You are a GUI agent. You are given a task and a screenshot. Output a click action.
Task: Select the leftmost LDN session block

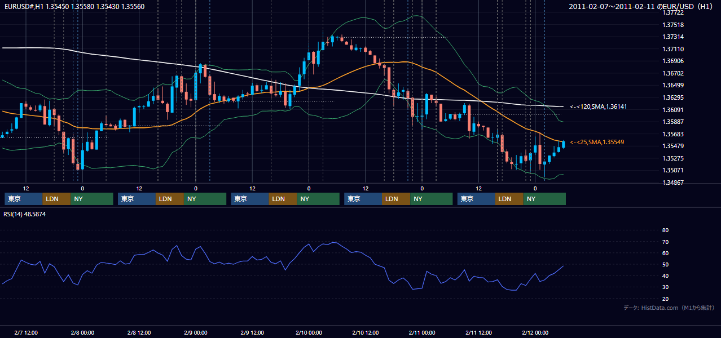click(56, 199)
